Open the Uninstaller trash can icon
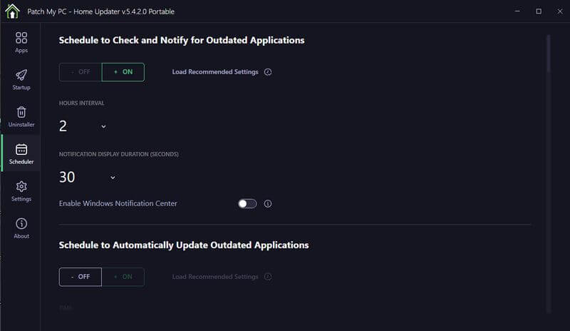Screen dimensions: 570x331 [x=21, y=113]
